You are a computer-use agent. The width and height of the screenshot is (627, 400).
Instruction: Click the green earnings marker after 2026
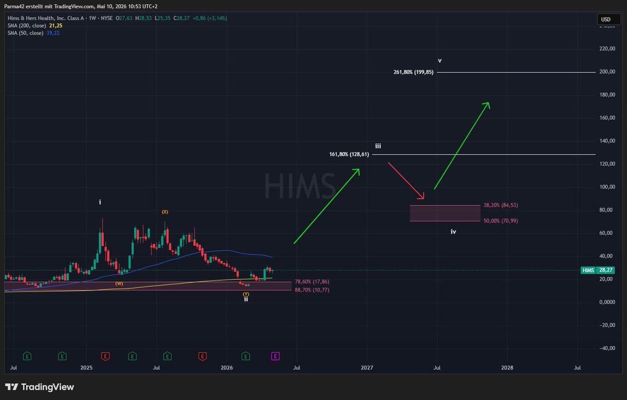point(246,356)
